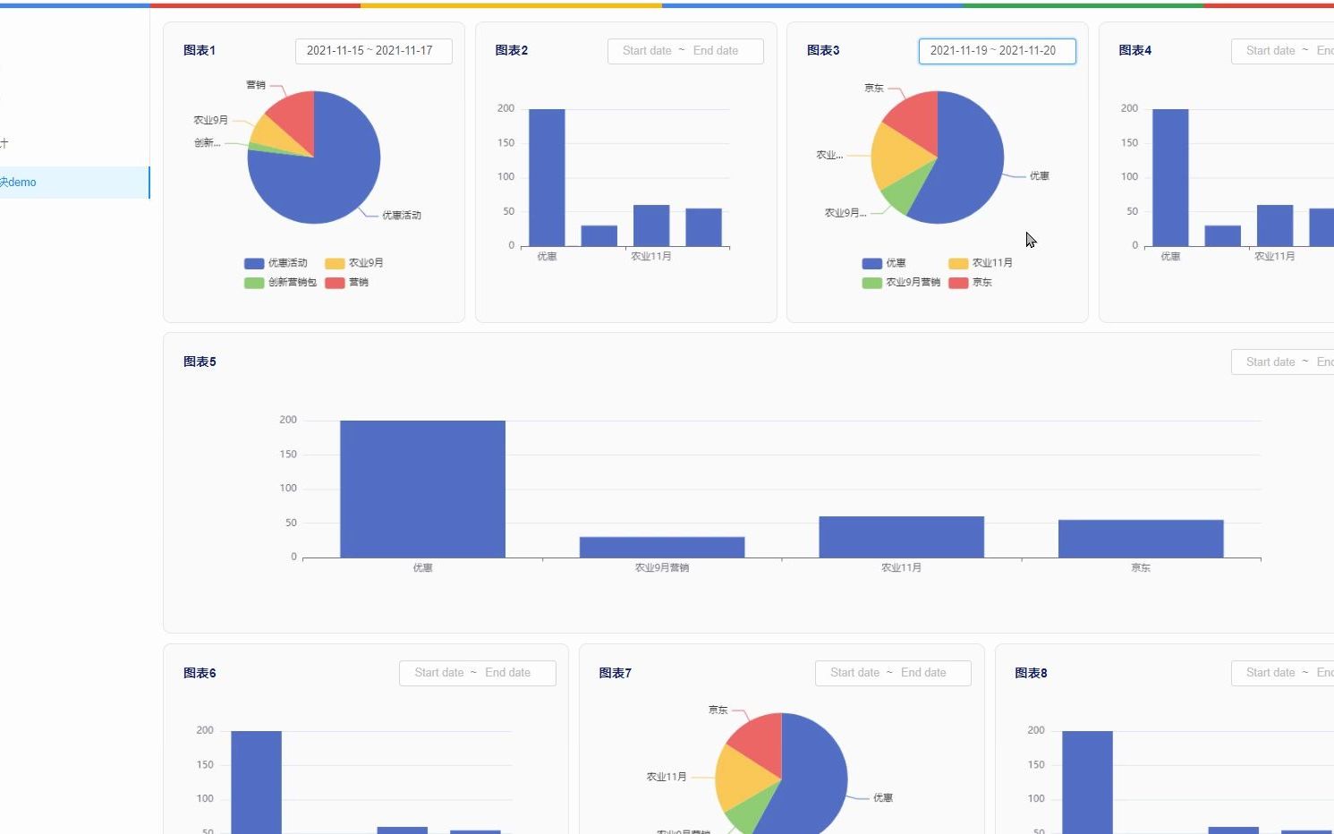This screenshot has height=834, width=1334.
Task: Click the 农业9月营销 bar in 图表5
Action: [662, 547]
